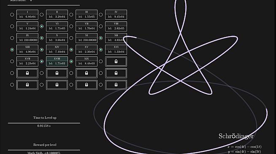Click the 'Time to Level up' label
The image size is (276, 154).
pos(45,118)
